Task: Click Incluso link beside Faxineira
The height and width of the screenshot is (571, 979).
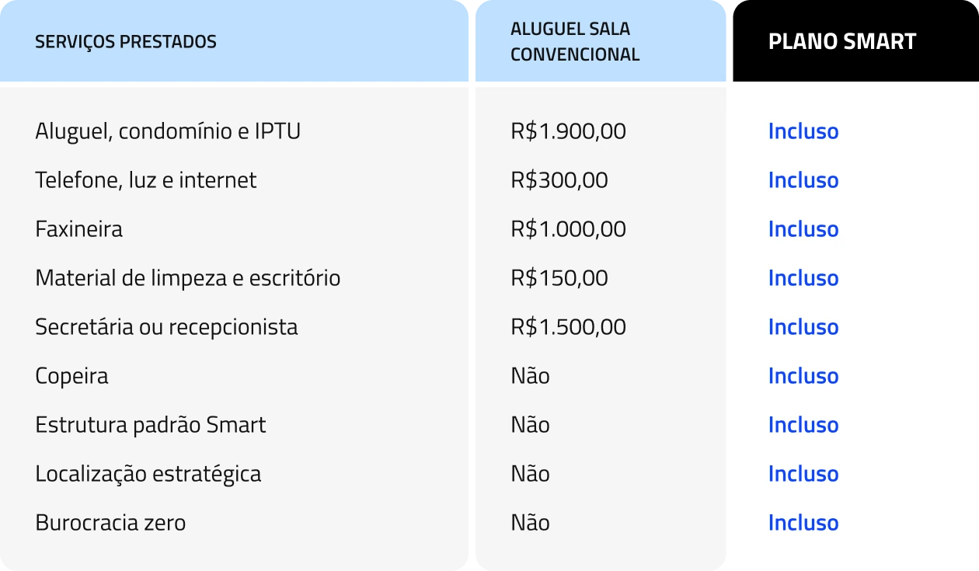Action: pos(803,229)
